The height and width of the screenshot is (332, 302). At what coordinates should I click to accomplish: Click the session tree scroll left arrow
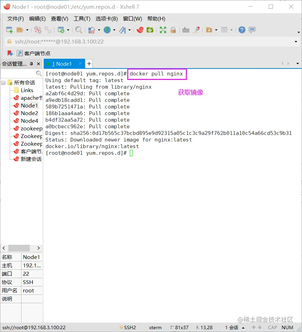(4, 248)
